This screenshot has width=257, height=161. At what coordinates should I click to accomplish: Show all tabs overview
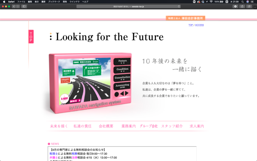coord(249,6)
